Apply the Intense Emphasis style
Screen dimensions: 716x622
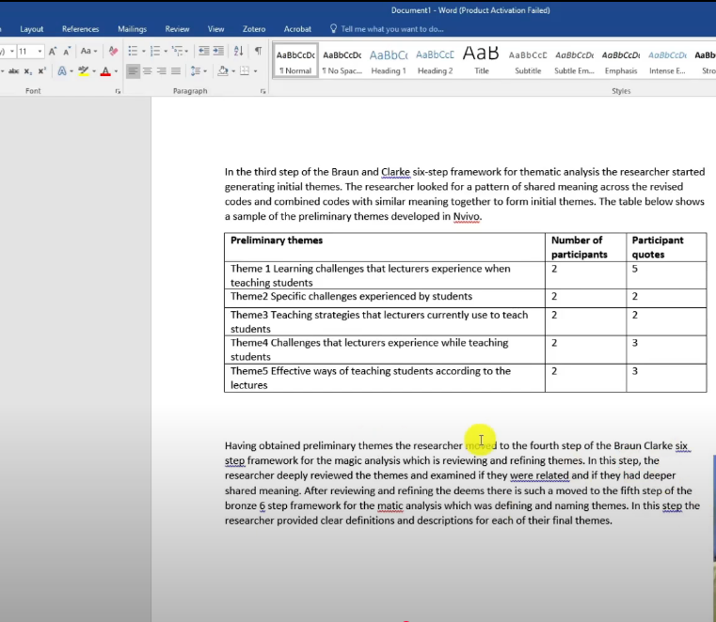[x=667, y=61]
